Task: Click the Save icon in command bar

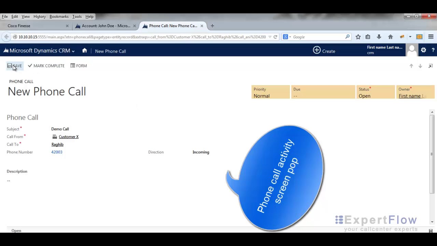Action: pyautogui.click(x=10, y=66)
